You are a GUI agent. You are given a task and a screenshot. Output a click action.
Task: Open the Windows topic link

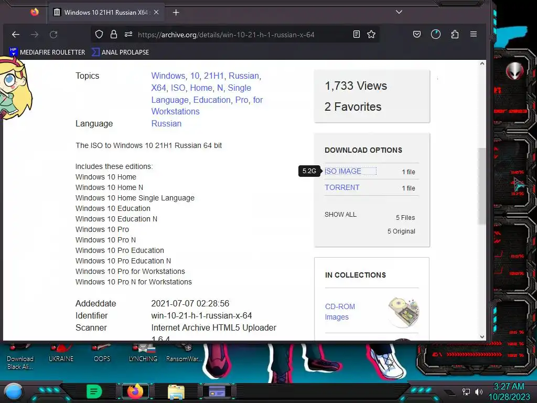click(x=168, y=76)
